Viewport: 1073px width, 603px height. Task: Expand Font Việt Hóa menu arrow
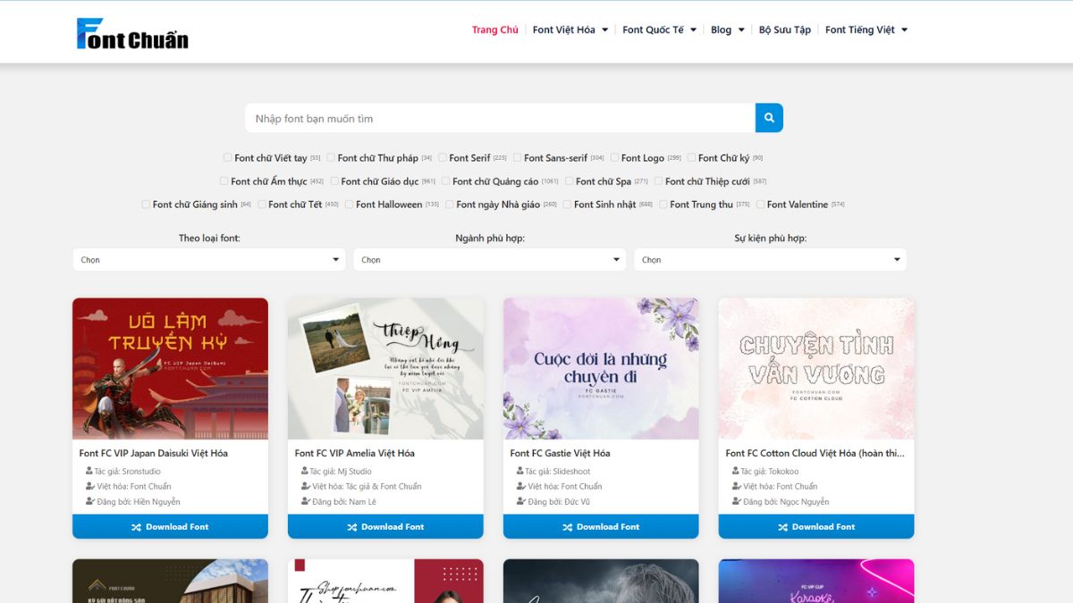(604, 30)
